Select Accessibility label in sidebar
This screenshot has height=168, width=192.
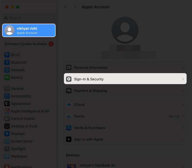pyautogui.click(x=21, y=96)
